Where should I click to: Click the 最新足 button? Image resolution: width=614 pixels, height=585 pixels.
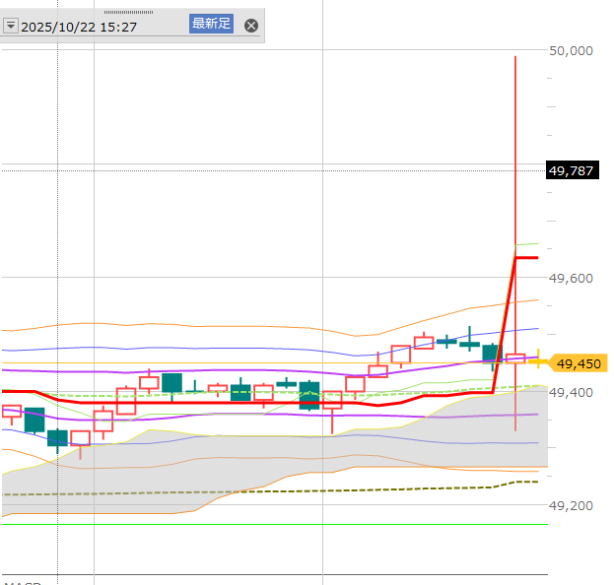click(211, 24)
